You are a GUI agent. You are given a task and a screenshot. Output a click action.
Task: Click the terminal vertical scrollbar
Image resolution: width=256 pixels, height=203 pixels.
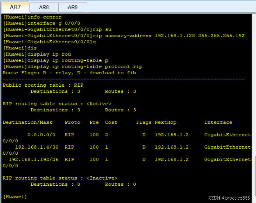[x=254, y=176]
